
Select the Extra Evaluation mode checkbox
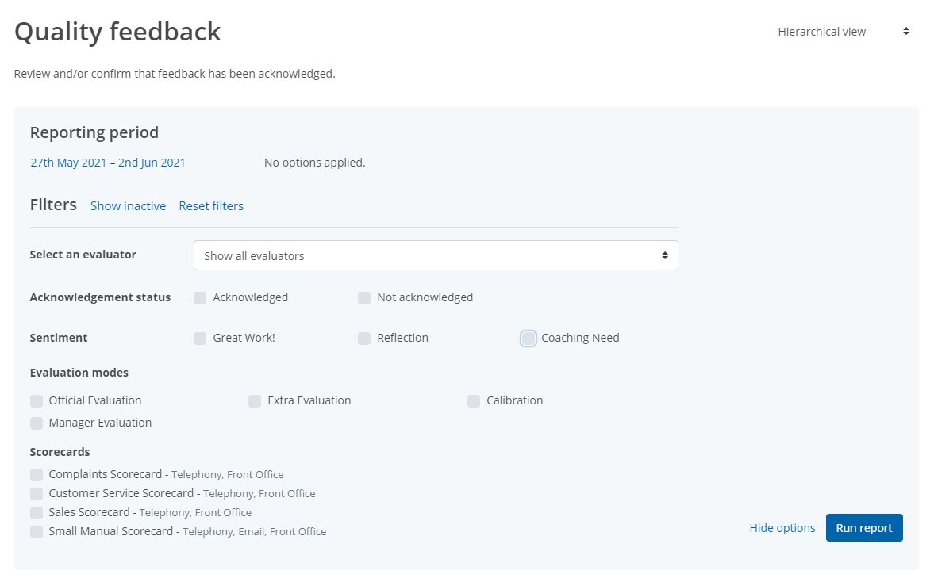[255, 400]
